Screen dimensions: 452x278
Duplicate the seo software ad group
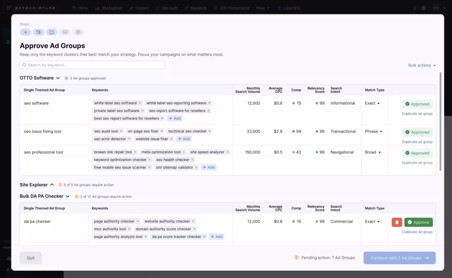417,114
